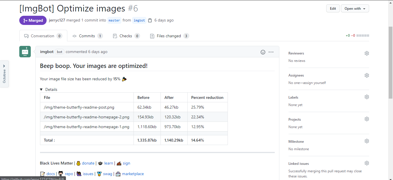Click the pull request title text
This screenshot has width=393, height=180.
click(x=72, y=8)
